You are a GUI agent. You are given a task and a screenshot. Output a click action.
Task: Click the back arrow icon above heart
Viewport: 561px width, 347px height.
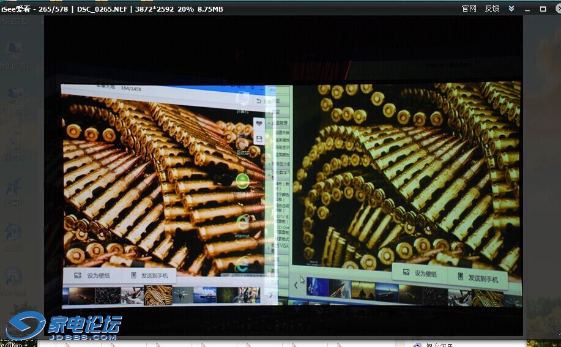(x=259, y=101)
